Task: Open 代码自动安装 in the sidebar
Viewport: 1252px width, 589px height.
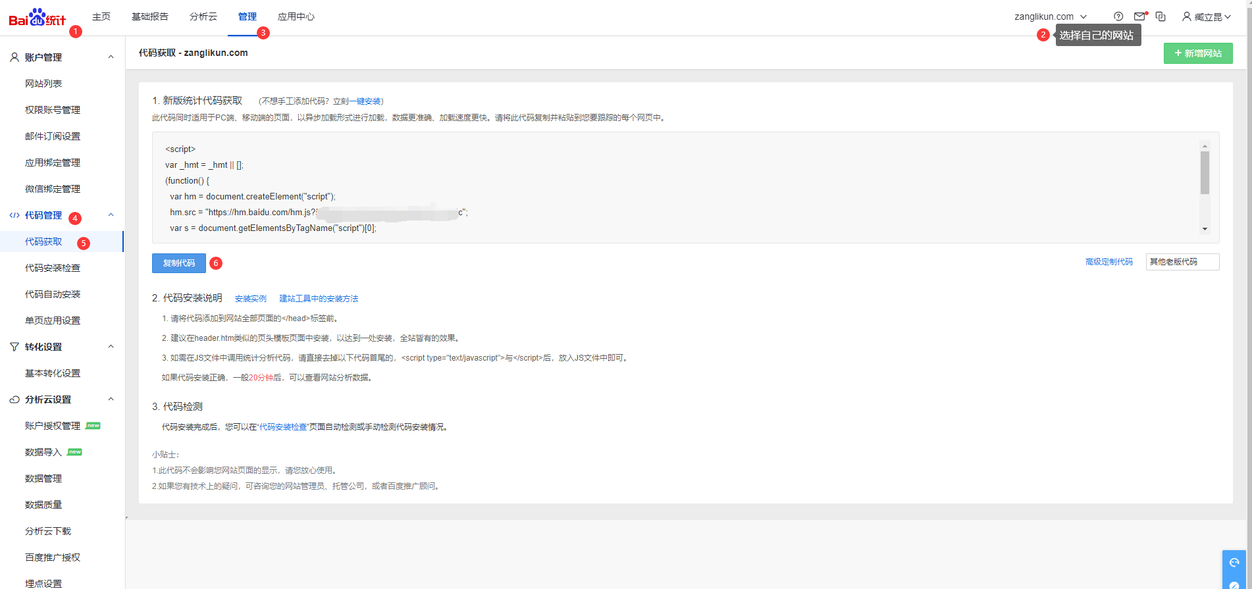Action: (x=53, y=294)
